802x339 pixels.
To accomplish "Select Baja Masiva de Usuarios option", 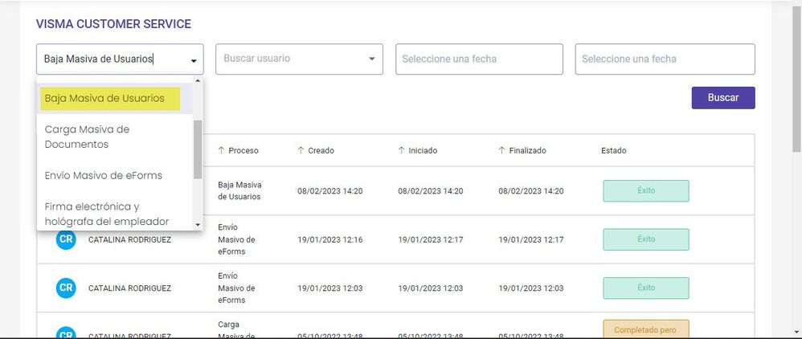I will [x=115, y=98].
